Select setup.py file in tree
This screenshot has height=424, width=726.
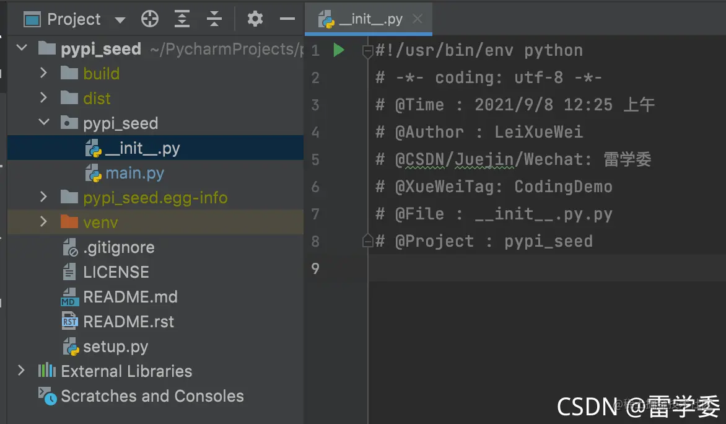point(115,346)
